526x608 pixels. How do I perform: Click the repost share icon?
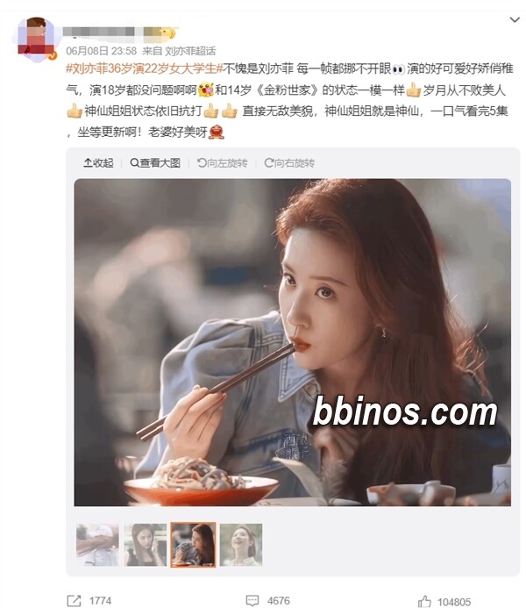click(74, 601)
